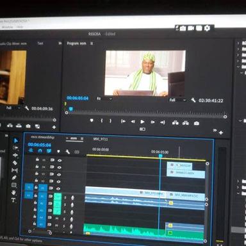Click the gear icon in top overlay toolbar
Screen dimensions: 246x246
click(207, 28)
